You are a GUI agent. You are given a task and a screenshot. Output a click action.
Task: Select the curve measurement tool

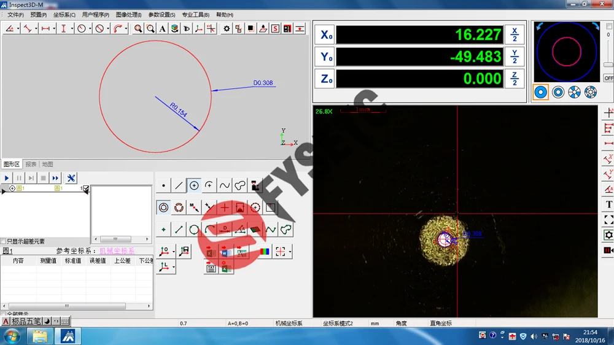tap(224, 185)
